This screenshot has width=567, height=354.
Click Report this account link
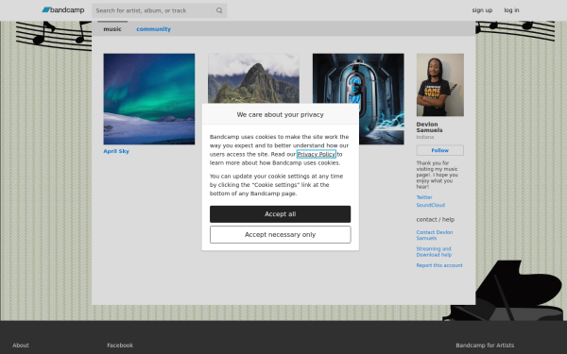pos(439,265)
